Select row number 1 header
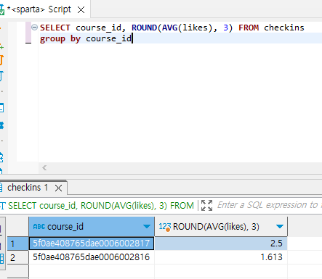 pyautogui.click(x=18, y=243)
